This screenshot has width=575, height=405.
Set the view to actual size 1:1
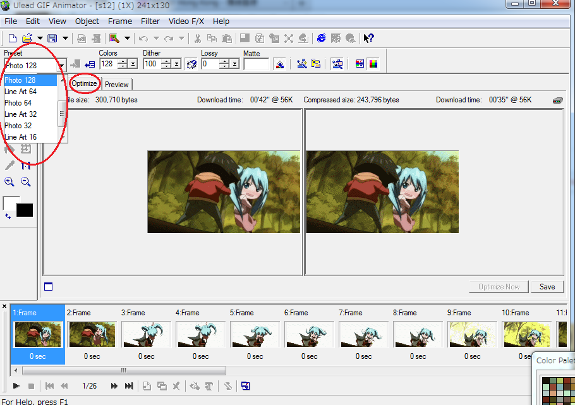coord(26,166)
